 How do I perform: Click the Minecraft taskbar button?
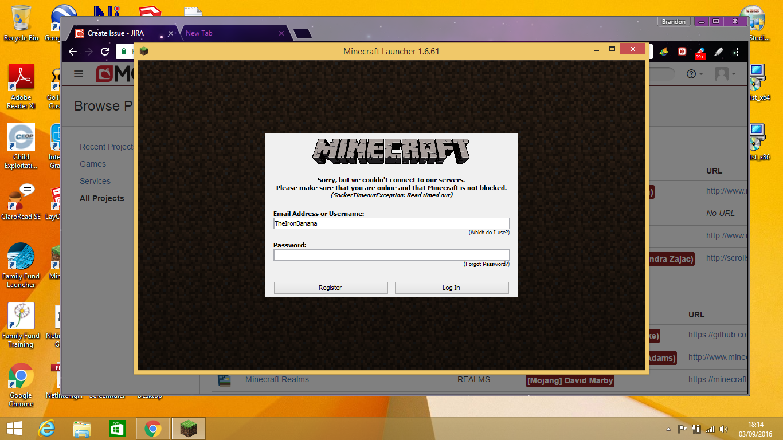(188, 429)
